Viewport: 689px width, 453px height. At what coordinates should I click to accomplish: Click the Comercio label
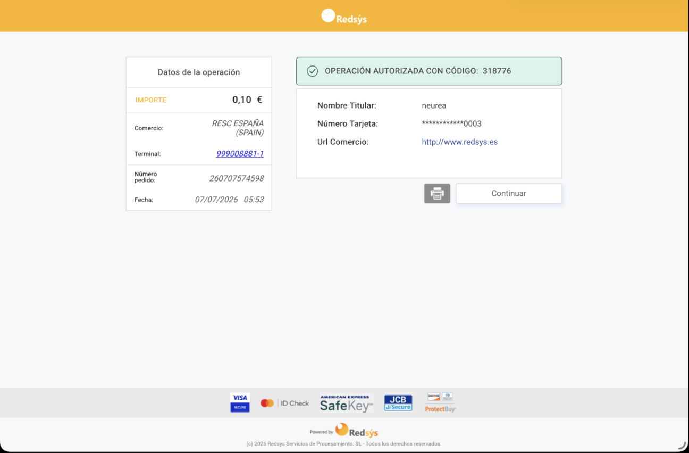pos(149,128)
